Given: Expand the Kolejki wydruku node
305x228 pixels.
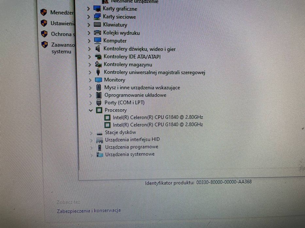Looking at the screenshot, I should pos(89,33).
